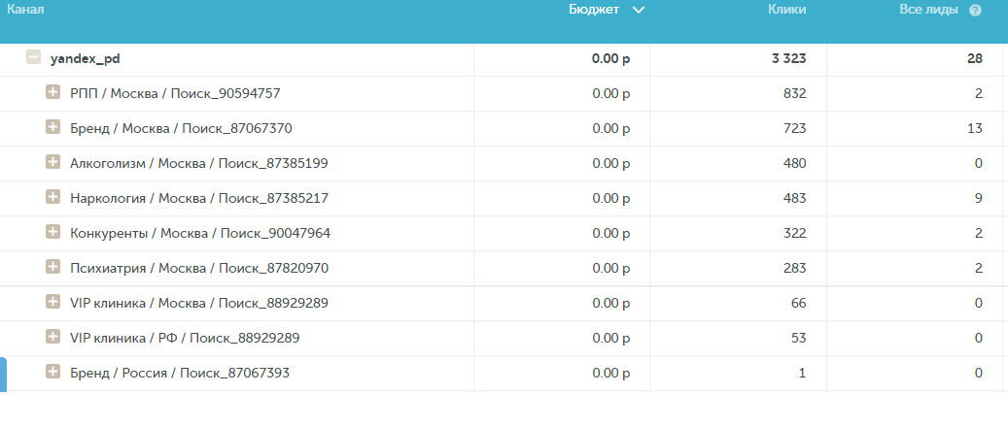Viewport: 1008px width, 427px height.
Task: Click clicks value 1 in Бренд / Россия row
Action: [802, 373]
